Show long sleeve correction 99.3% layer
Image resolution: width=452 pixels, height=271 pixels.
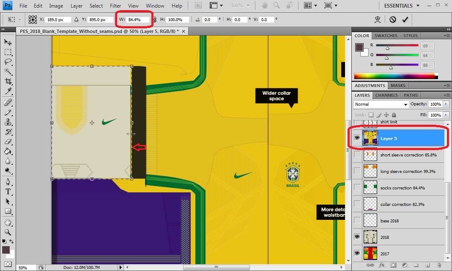pyautogui.click(x=357, y=171)
